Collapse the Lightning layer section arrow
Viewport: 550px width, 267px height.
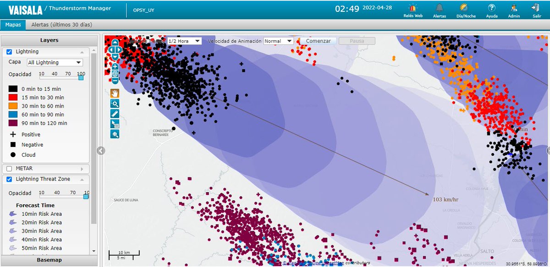[x=82, y=52]
